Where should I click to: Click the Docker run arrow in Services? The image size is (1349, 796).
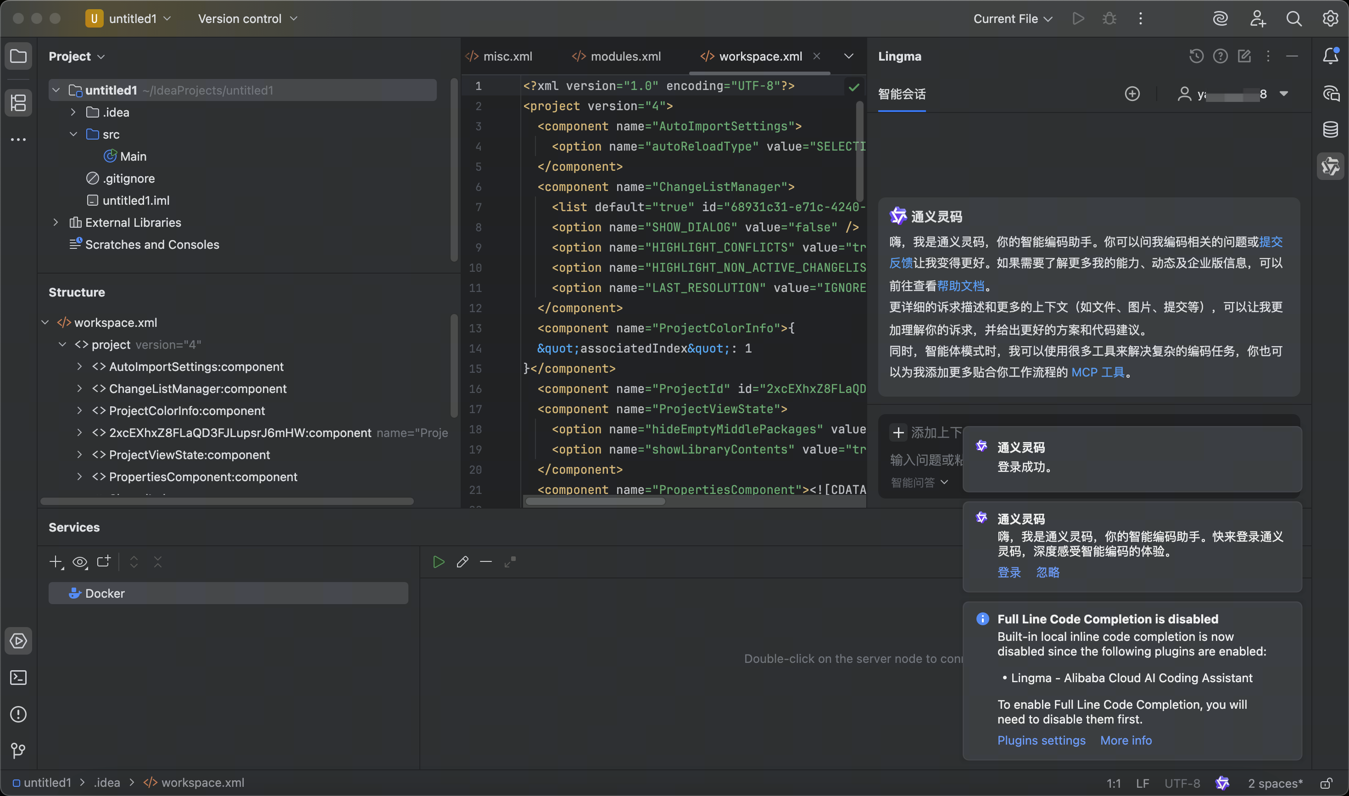coord(439,561)
